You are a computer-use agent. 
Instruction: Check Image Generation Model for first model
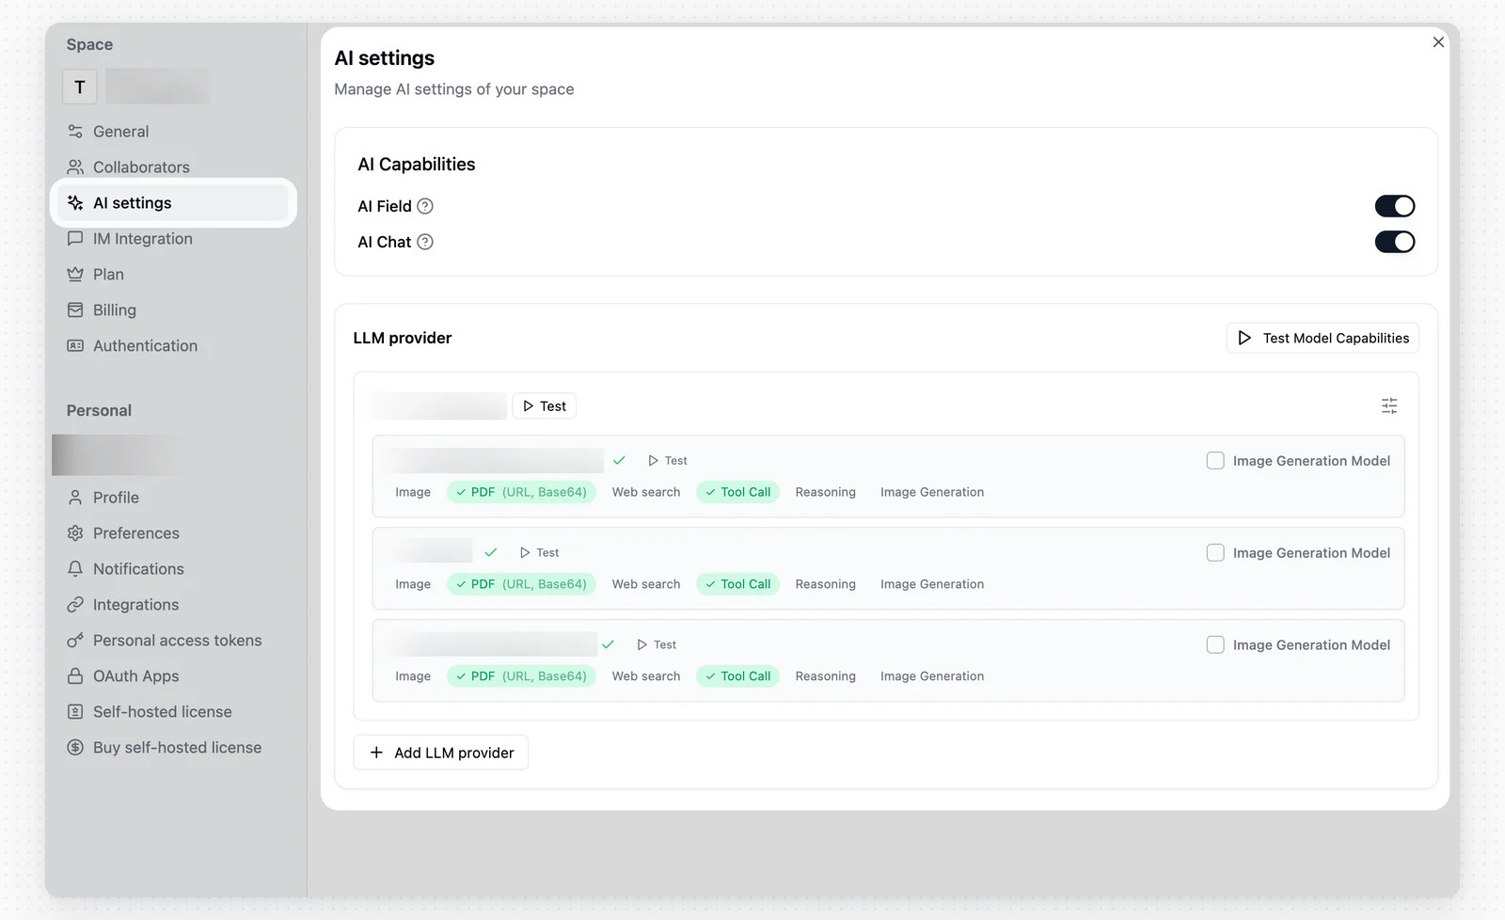(x=1215, y=461)
